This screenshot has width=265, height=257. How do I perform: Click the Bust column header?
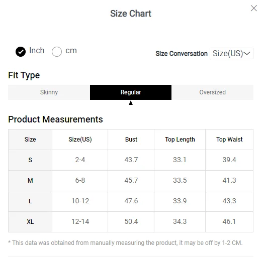tap(131, 140)
